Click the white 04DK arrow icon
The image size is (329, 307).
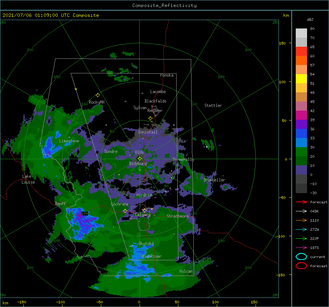click(x=301, y=211)
